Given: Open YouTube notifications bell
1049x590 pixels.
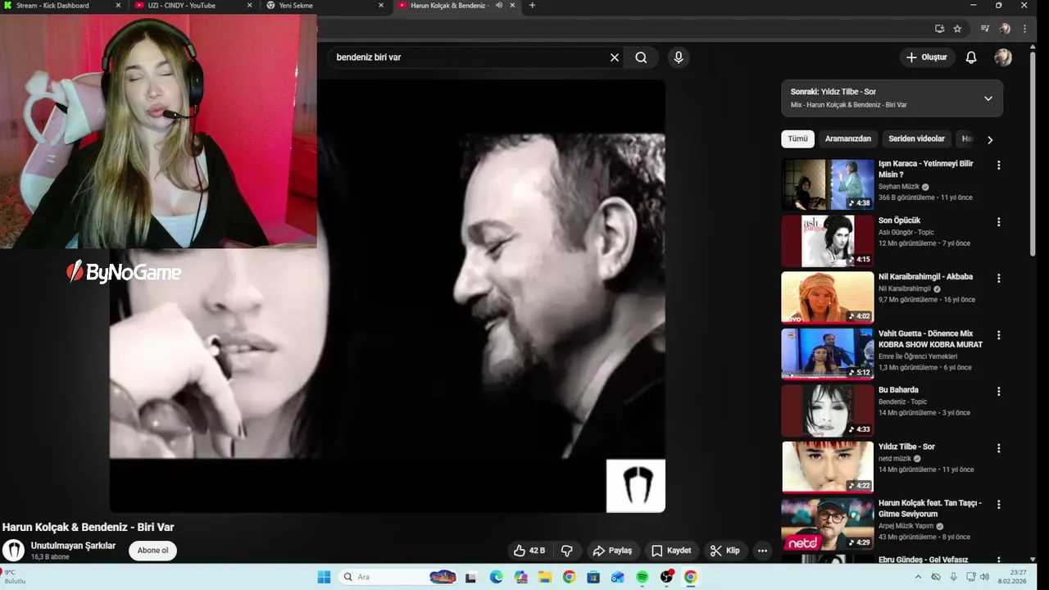Looking at the screenshot, I should click(x=971, y=57).
